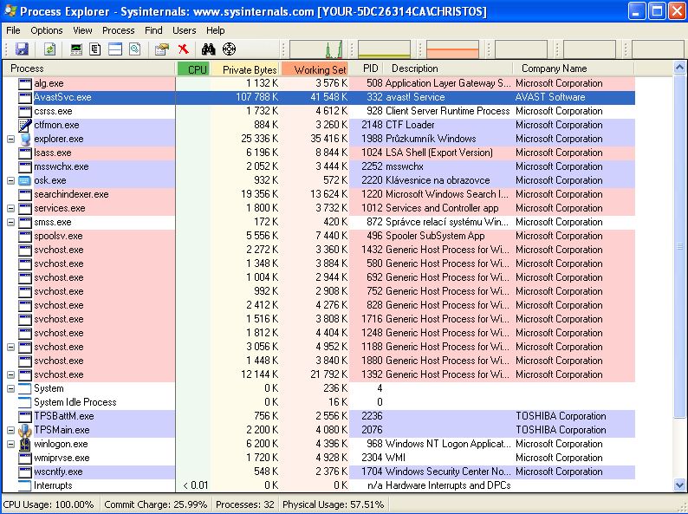
Task: Collapse the winlogon.exe tree node
Action: pos(11,444)
